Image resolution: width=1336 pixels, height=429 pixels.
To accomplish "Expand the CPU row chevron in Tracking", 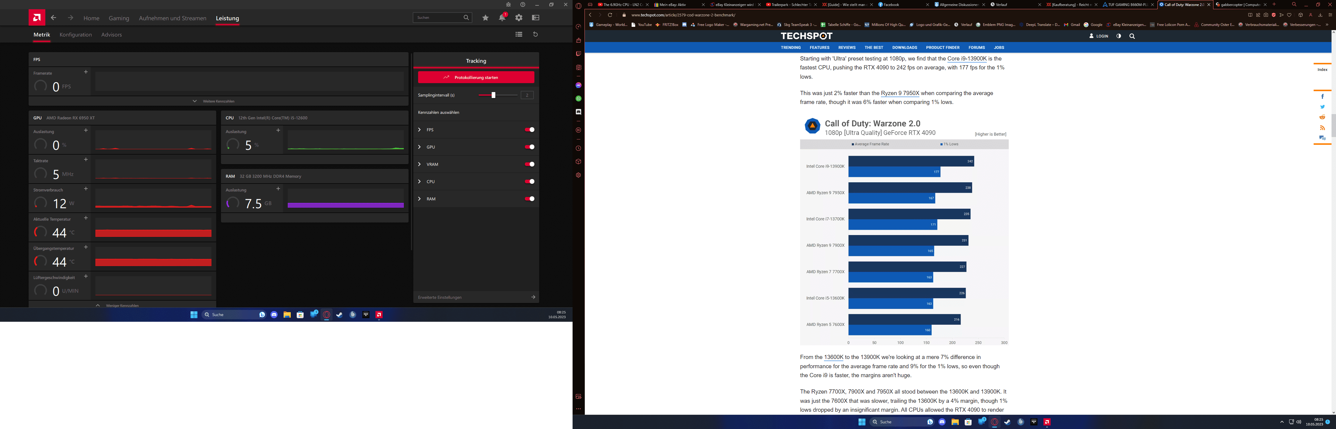I will coord(419,181).
